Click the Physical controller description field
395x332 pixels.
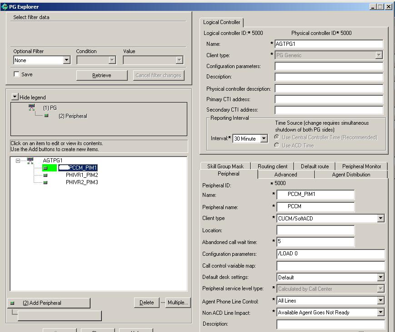pyautogui.click(x=329, y=88)
